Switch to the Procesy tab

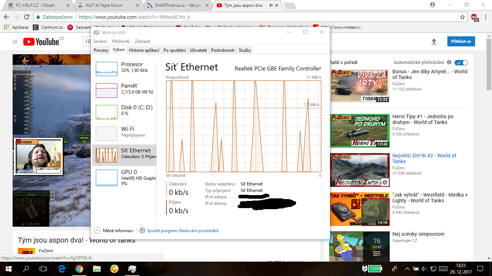pyautogui.click(x=101, y=50)
